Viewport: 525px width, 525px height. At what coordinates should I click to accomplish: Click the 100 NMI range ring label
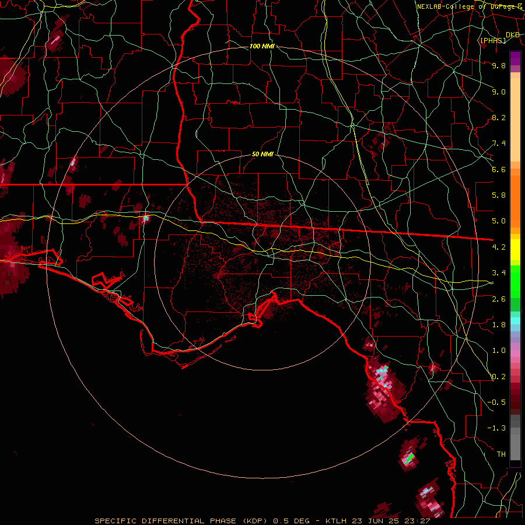(x=262, y=46)
